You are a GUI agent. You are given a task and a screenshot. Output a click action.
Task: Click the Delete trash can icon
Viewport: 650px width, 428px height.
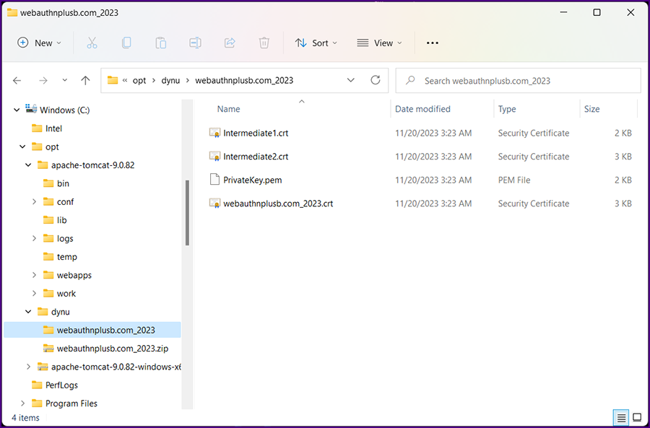(264, 43)
